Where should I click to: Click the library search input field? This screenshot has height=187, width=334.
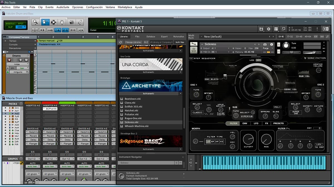click(x=162, y=42)
